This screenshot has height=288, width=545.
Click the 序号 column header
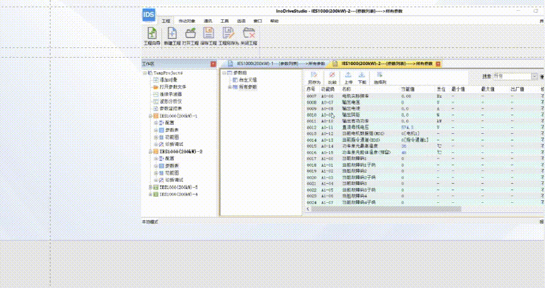click(x=311, y=89)
